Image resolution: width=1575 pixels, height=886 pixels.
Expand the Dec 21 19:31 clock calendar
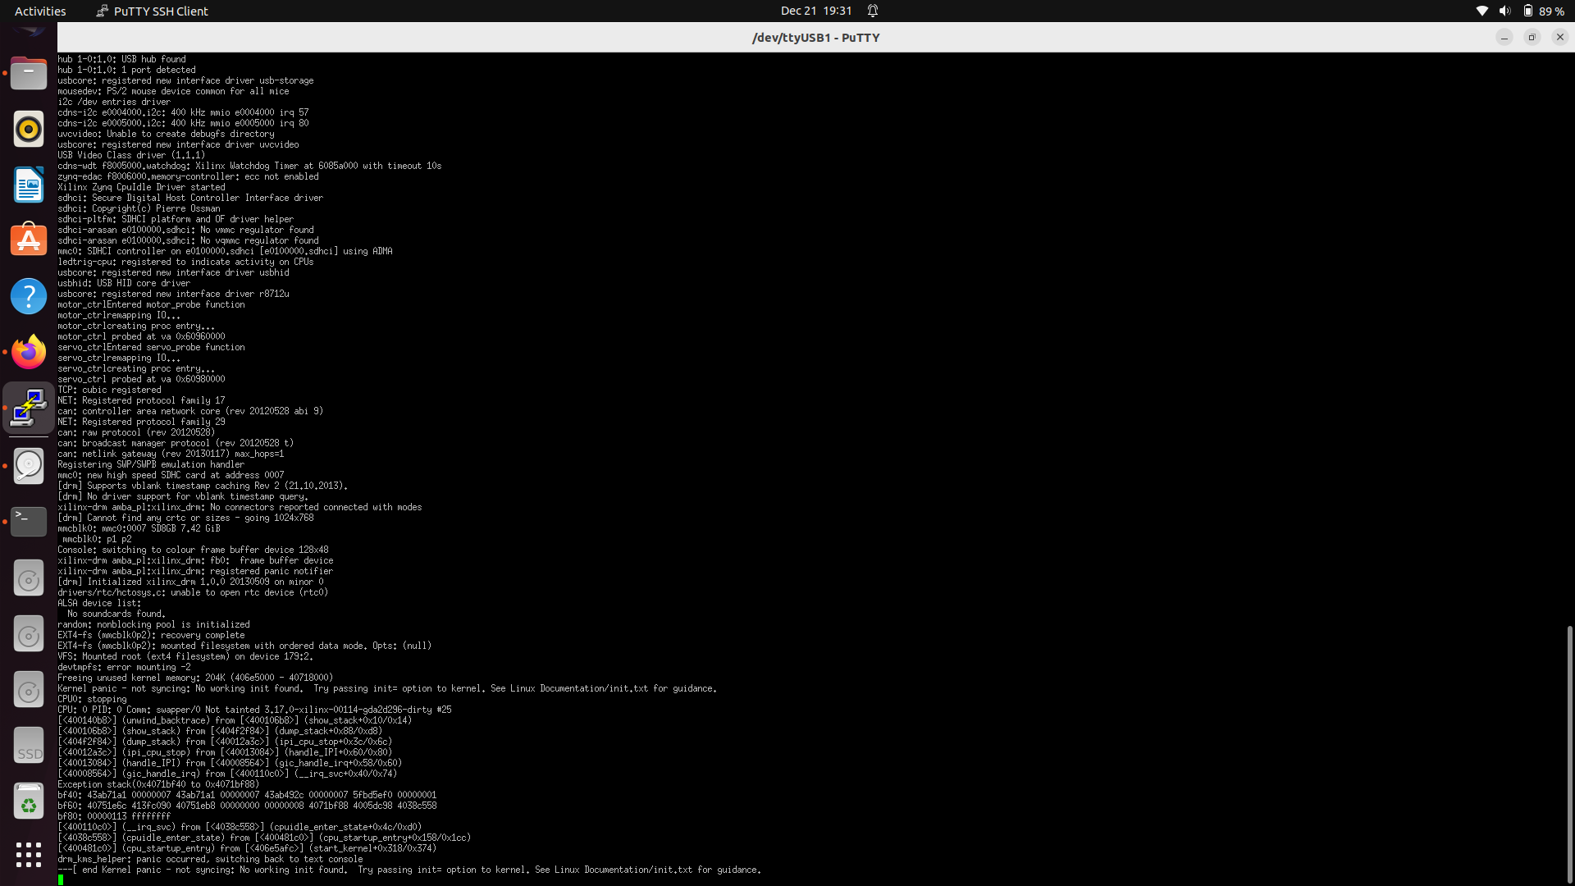[x=816, y=11]
